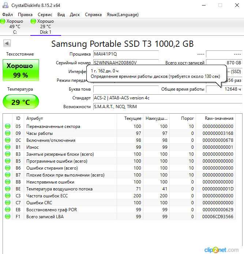This screenshot has width=244, height=254.
Task: Select the Восстановлено граф POR text
Action: pyautogui.click(x=52, y=210)
